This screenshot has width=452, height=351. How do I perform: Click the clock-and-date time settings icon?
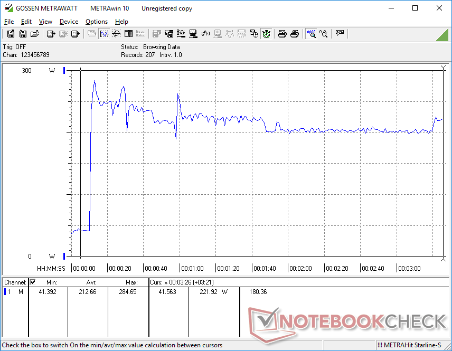click(254, 34)
